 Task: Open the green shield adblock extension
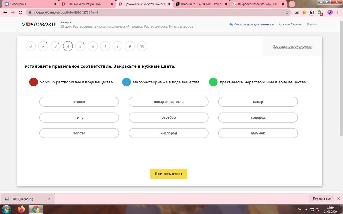[x=319, y=12]
